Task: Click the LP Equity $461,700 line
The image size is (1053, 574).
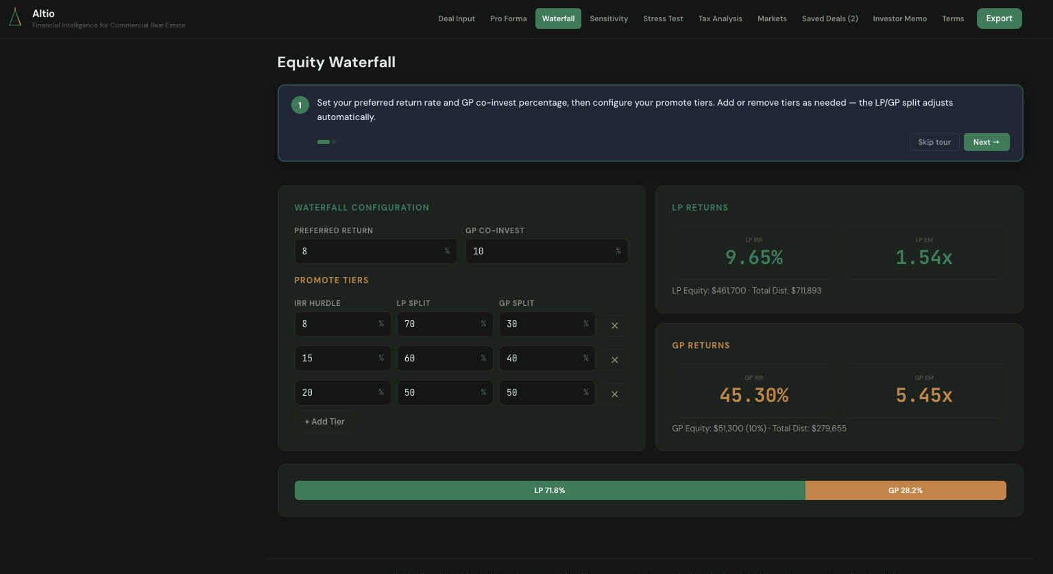Action: (x=747, y=291)
